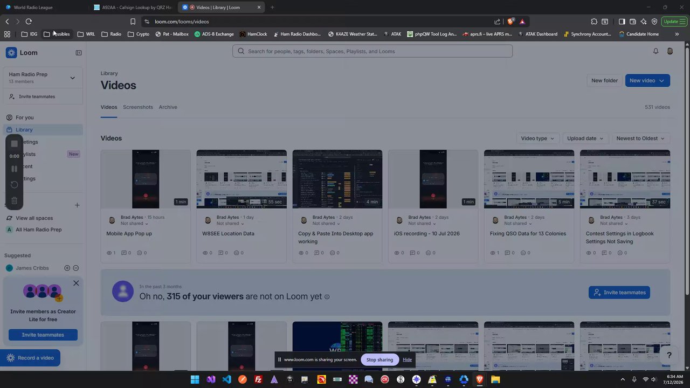
Task: Switch to the Archive tab
Action: [168, 107]
